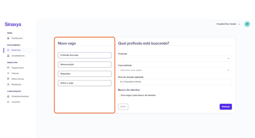Select the Remuneração step
255x138 pixels.
84,64
